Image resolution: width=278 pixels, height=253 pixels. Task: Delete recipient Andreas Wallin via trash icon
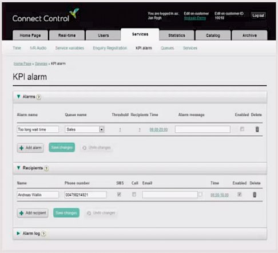click(x=255, y=195)
